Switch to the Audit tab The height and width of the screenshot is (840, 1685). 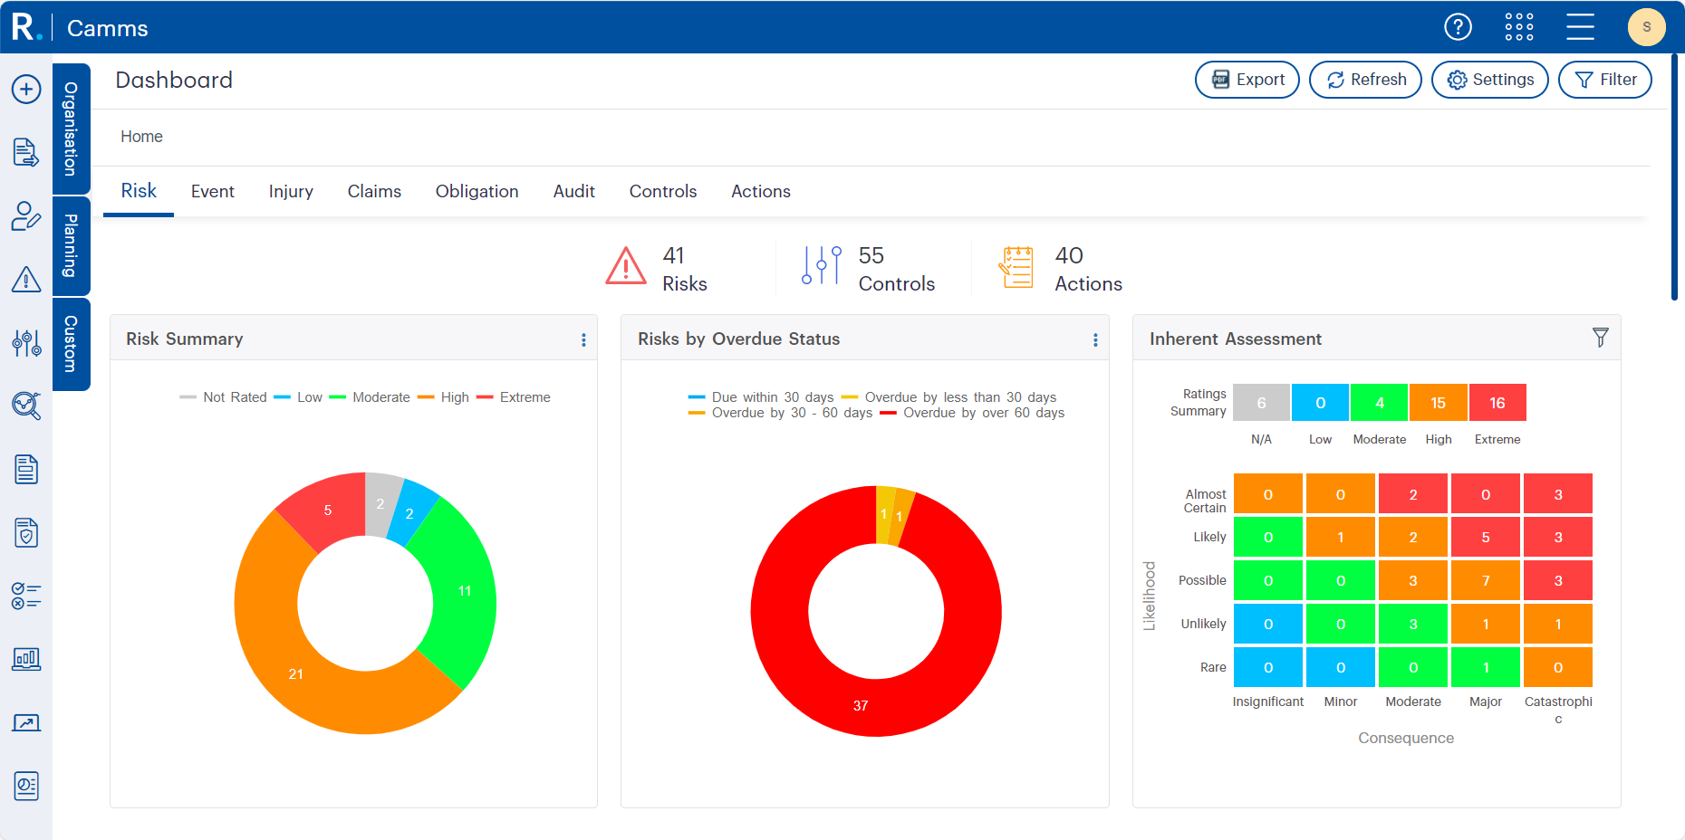tap(574, 191)
